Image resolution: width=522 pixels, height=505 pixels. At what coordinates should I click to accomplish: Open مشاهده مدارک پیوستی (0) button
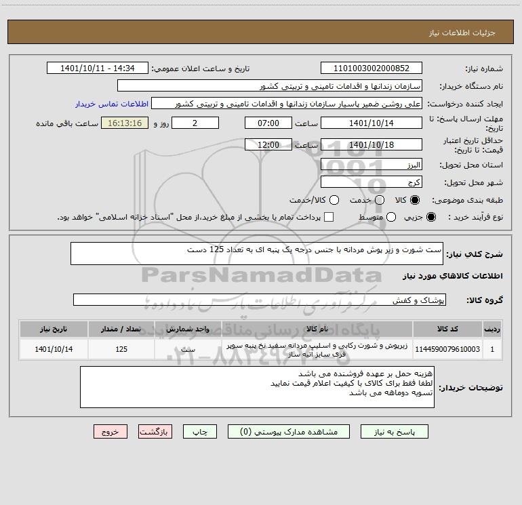click(x=289, y=432)
